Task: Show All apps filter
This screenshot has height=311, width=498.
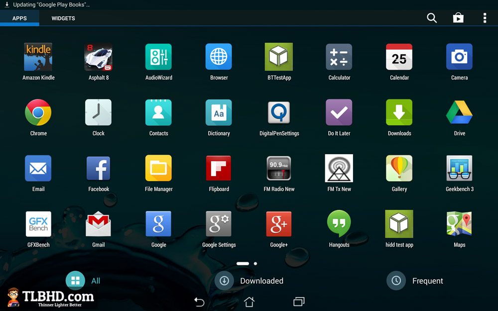Action: 83,281
